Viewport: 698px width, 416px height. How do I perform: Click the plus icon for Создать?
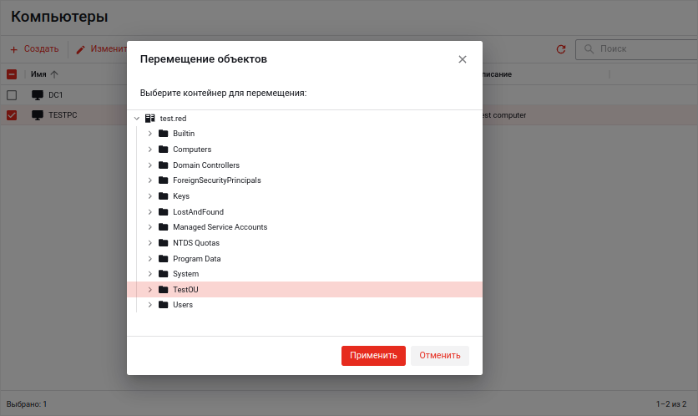pyautogui.click(x=13, y=49)
